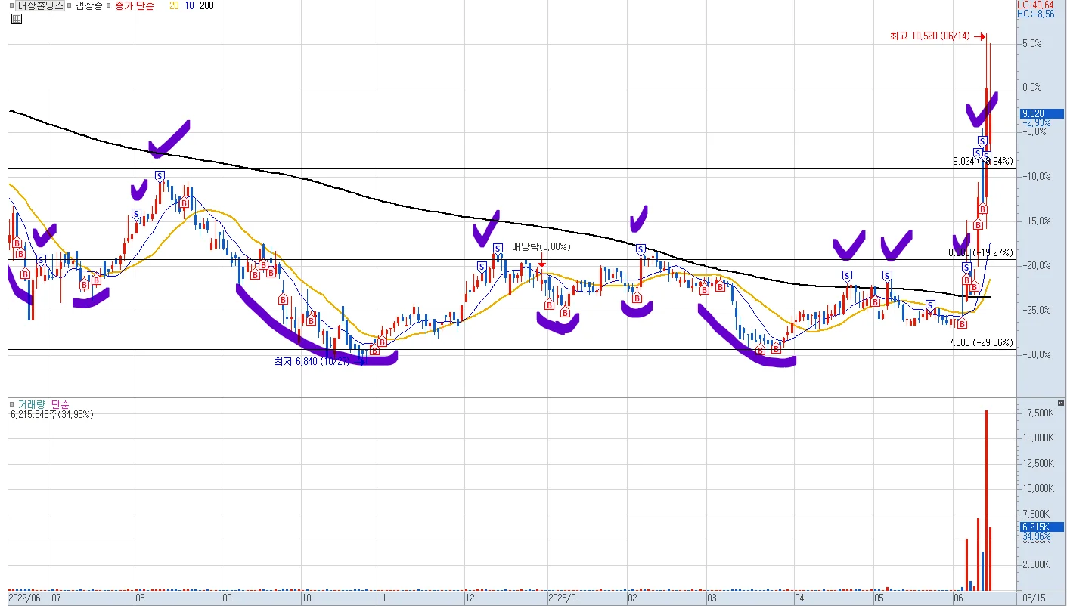The image size is (1067, 606).
Task: Click the 6,215,343주(34.96%) volume text
Action: point(52,415)
